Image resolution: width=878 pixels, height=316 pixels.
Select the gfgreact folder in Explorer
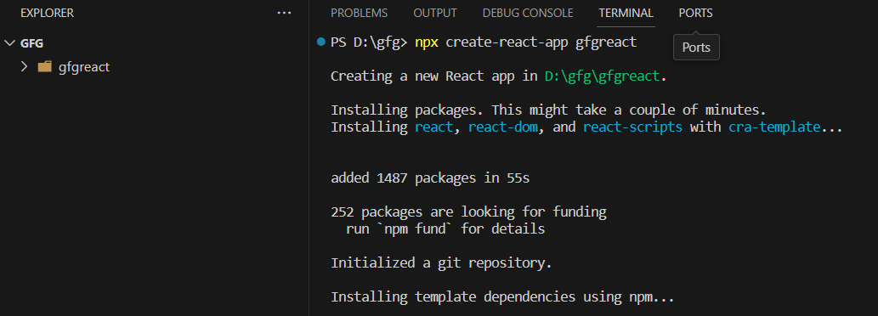[x=154, y=67]
